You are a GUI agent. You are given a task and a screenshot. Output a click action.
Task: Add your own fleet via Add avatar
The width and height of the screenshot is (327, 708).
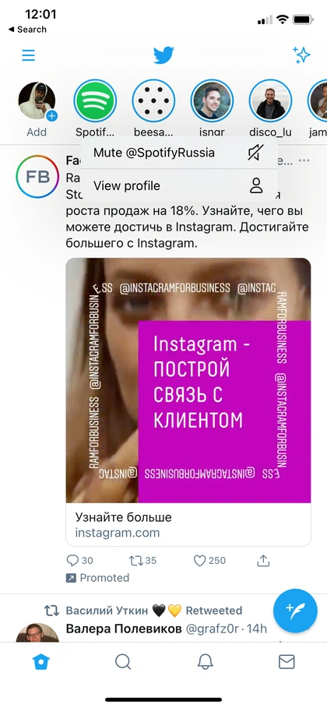tap(37, 101)
